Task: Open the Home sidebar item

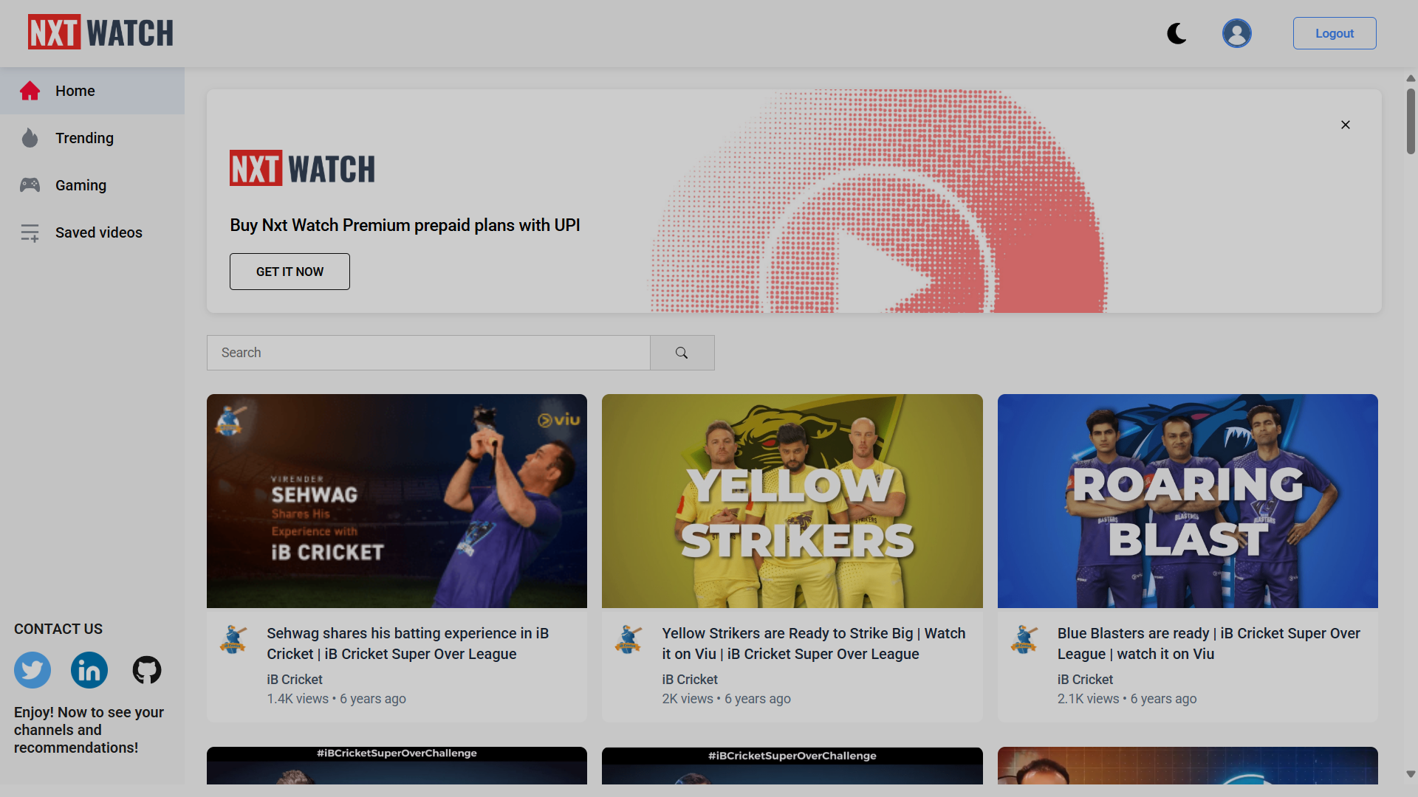Action: pos(75,91)
